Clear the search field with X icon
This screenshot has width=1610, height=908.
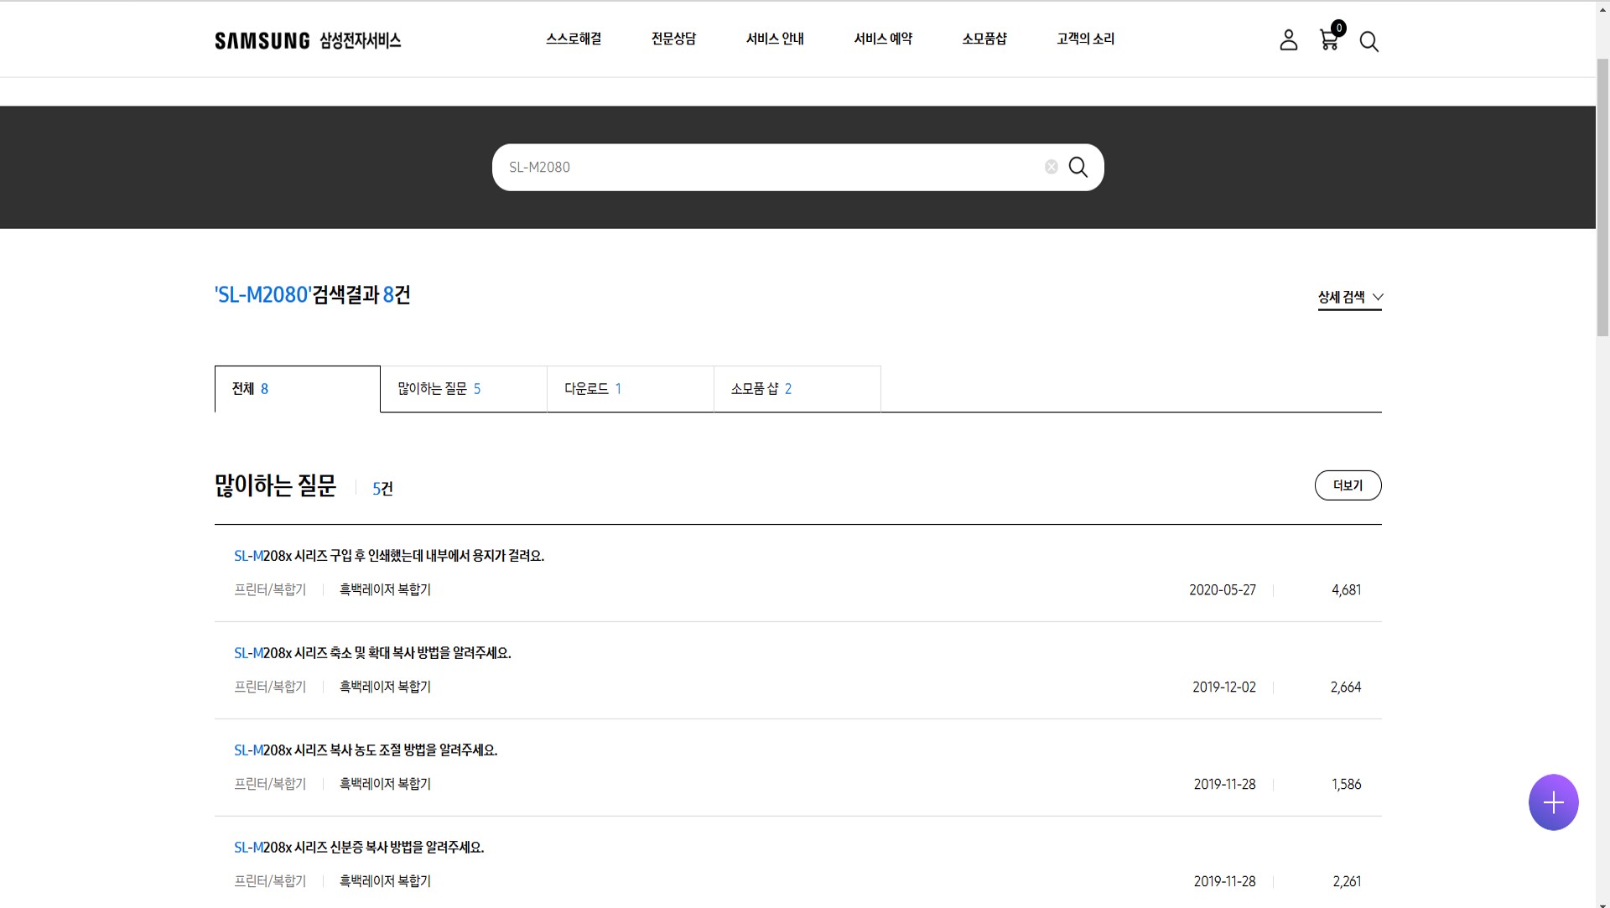coord(1051,167)
